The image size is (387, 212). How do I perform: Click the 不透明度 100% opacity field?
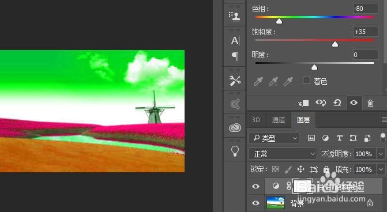point(365,154)
